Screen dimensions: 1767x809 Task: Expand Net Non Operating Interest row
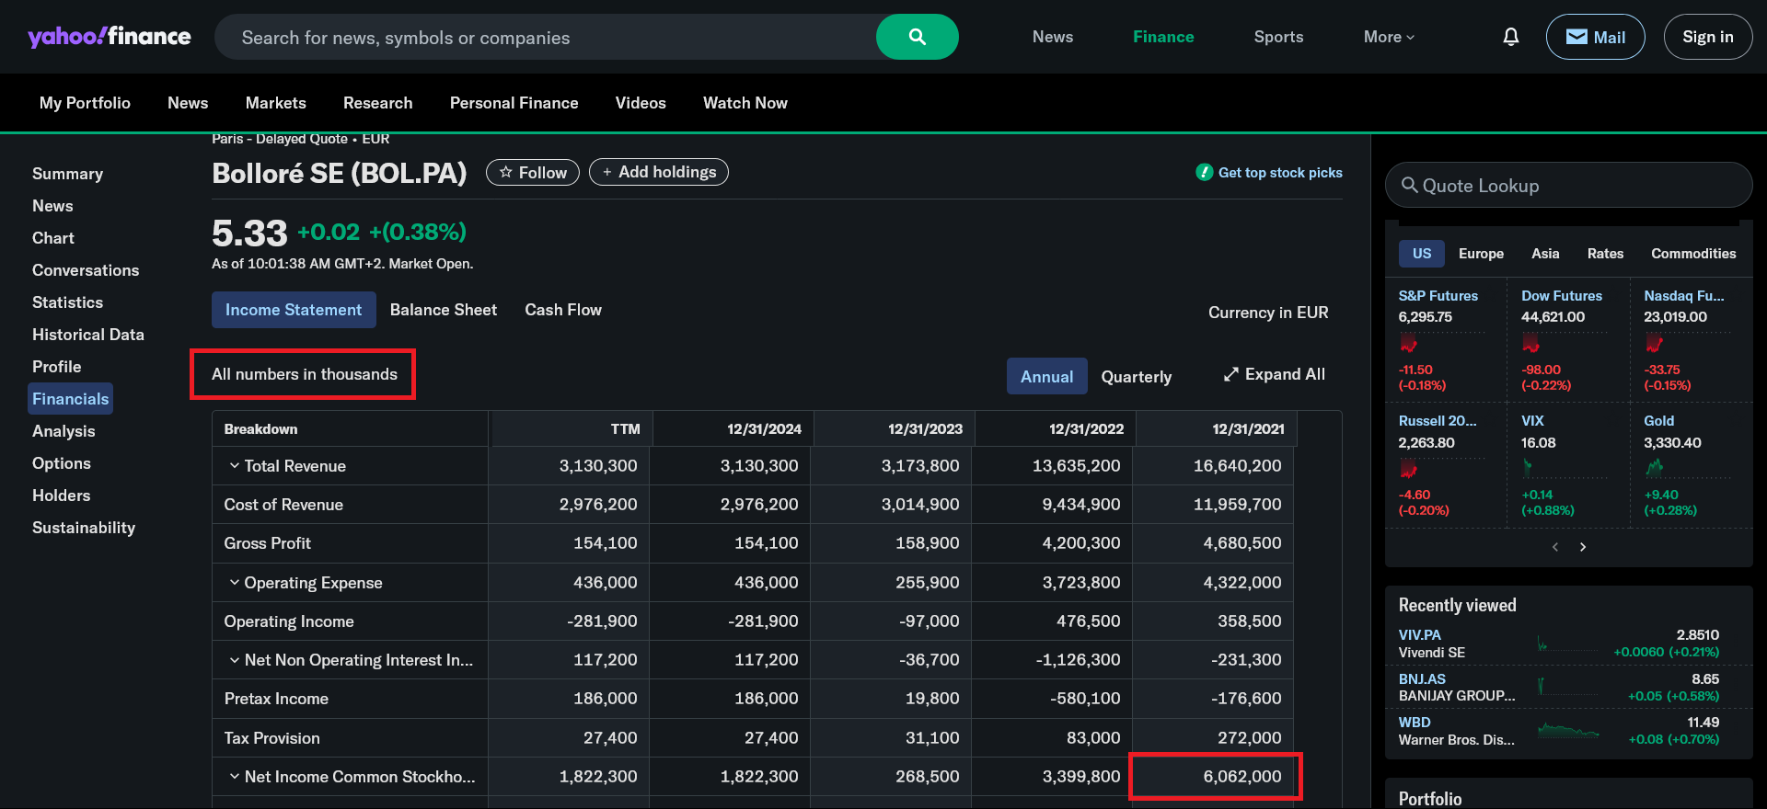pos(235,660)
